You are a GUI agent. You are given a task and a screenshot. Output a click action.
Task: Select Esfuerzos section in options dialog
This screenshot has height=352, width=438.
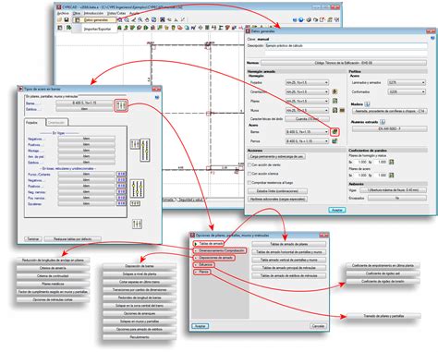click(204, 264)
